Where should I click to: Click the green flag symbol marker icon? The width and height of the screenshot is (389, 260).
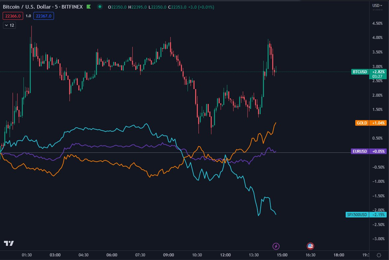tap(88, 6)
